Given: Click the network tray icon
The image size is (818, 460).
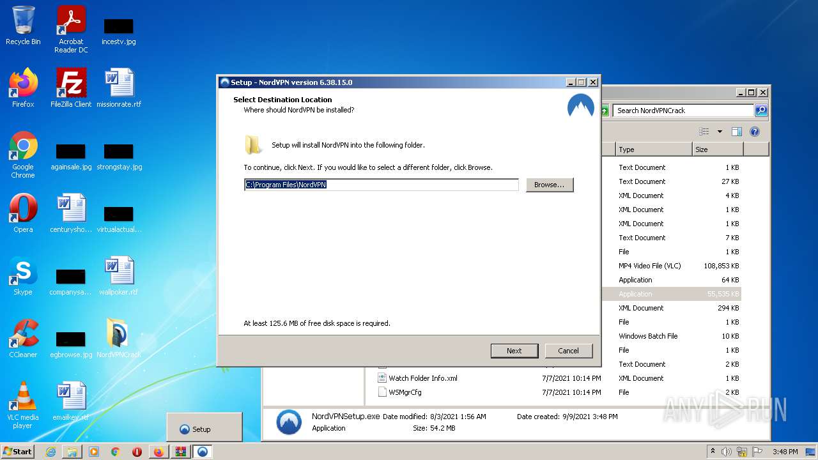Looking at the screenshot, I should coord(742,452).
